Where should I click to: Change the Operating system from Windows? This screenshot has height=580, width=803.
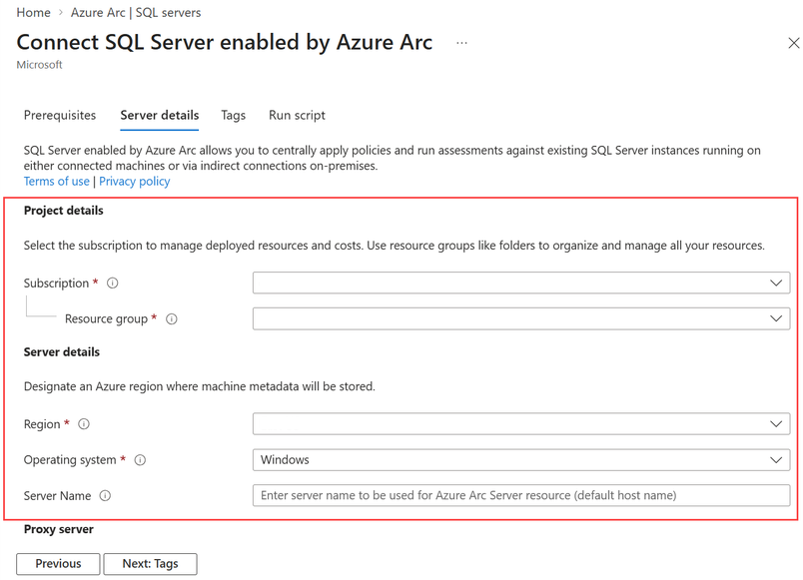pos(520,460)
